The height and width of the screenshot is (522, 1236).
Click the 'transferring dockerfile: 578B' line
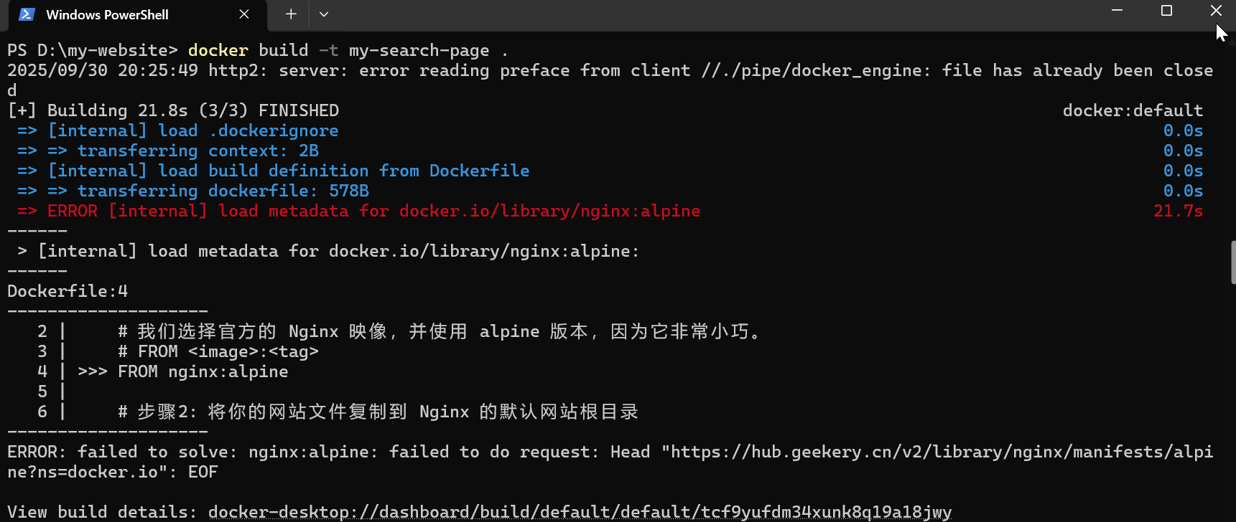click(223, 191)
